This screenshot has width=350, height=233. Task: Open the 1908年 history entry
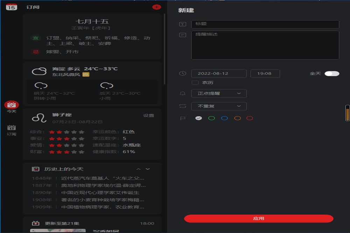pyautogui.click(x=88, y=200)
